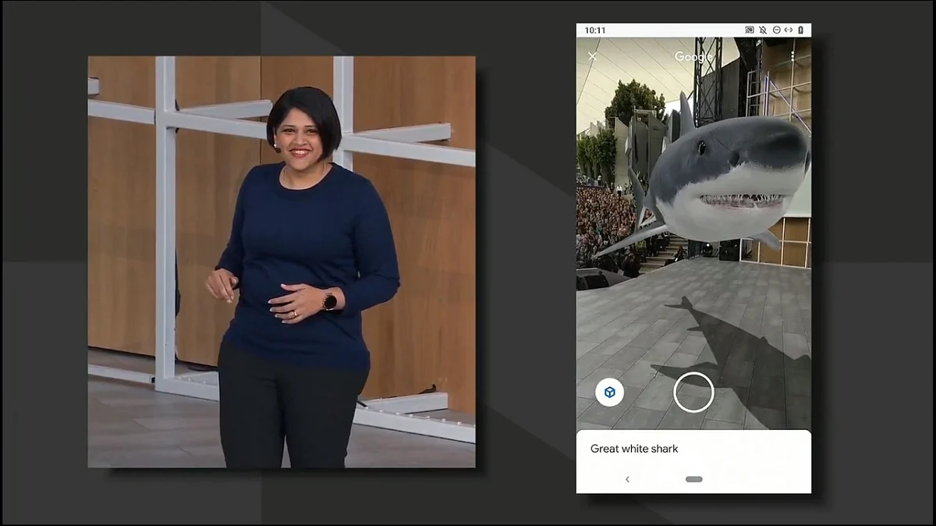Tap the Android back arrow

tap(627, 479)
